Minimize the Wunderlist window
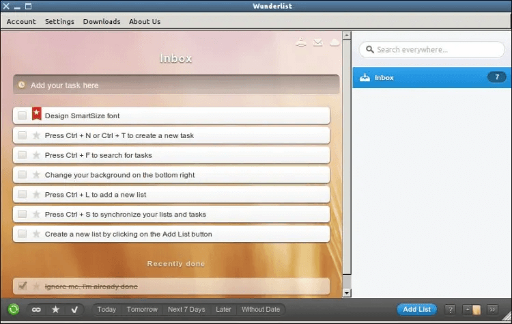This screenshot has height=324, width=512. click(x=17, y=6)
